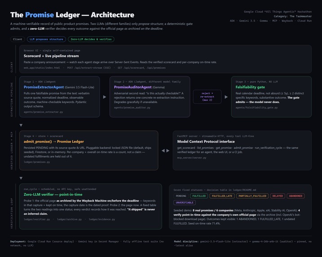The image size is (322, 257).
Task: Click the PARTIALLY_FULFILLED status badge
Action: (252, 196)
